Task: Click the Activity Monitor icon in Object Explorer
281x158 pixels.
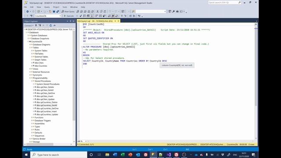Action: click(x=54, y=25)
